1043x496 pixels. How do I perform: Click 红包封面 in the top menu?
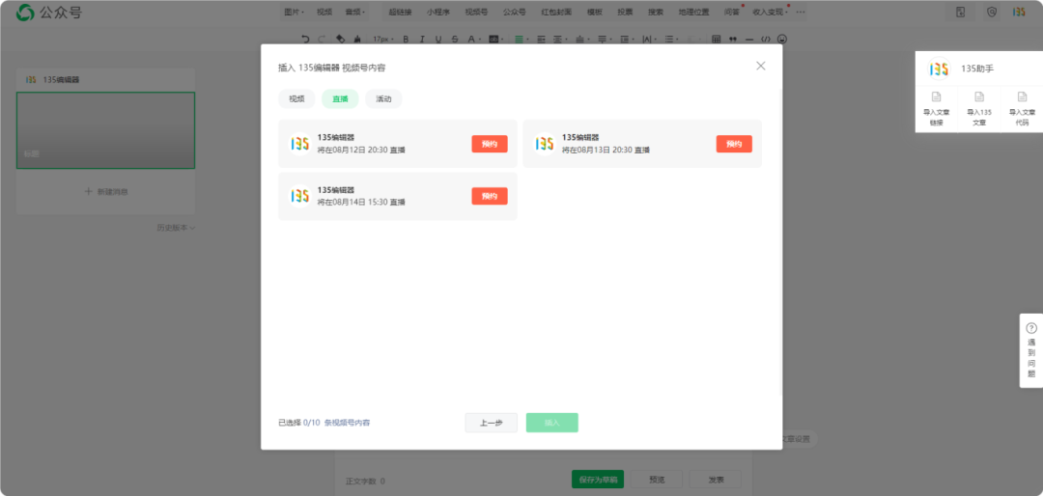pyautogui.click(x=557, y=12)
